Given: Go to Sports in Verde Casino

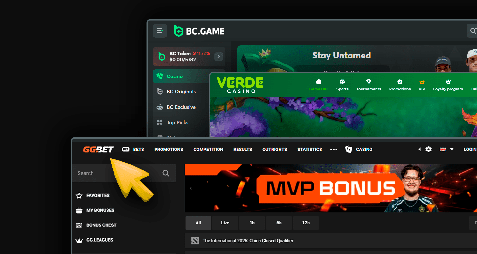Looking at the screenshot, I should pyautogui.click(x=342, y=85).
